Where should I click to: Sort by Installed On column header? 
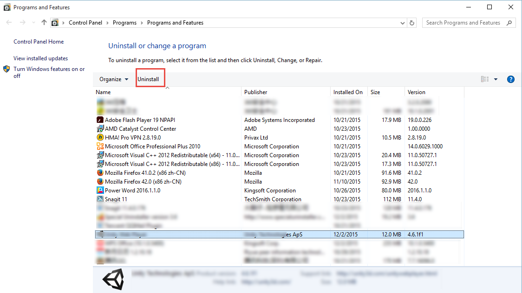348,92
